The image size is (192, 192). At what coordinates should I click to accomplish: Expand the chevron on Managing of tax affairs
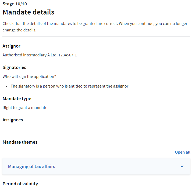pos(182,166)
